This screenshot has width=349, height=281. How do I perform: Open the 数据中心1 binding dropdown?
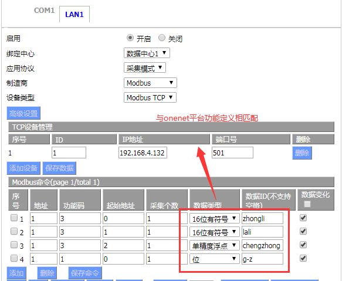point(147,53)
